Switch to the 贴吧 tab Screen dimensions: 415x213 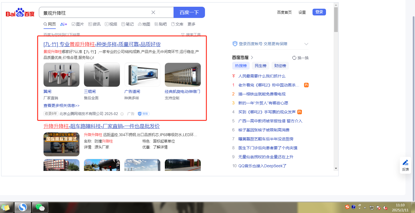161,24
